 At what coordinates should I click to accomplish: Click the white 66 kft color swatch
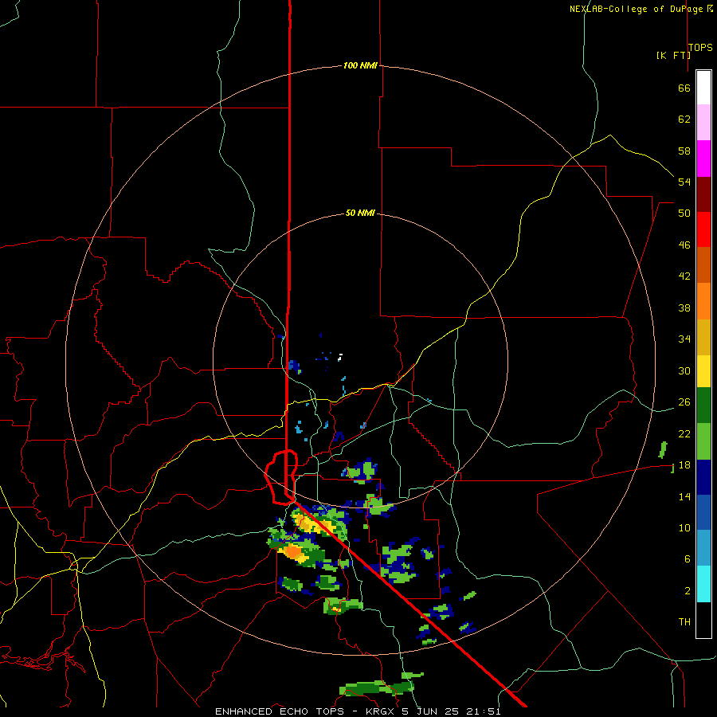coord(703,88)
